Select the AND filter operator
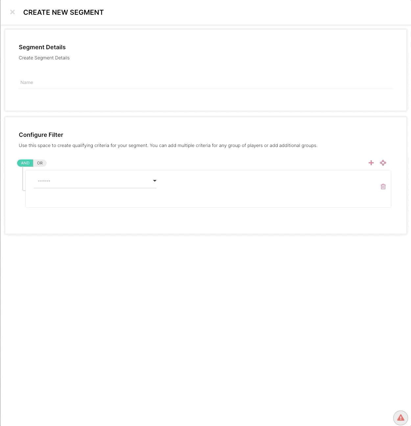Image resolution: width=411 pixels, height=426 pixels. click(25, 163)
